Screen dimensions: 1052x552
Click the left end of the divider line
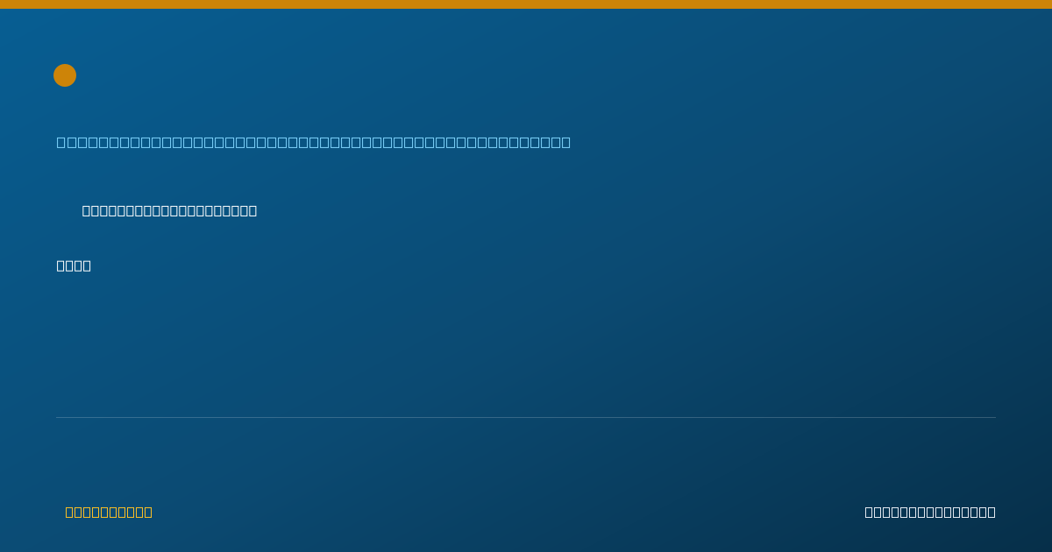(x=58, y=417)
